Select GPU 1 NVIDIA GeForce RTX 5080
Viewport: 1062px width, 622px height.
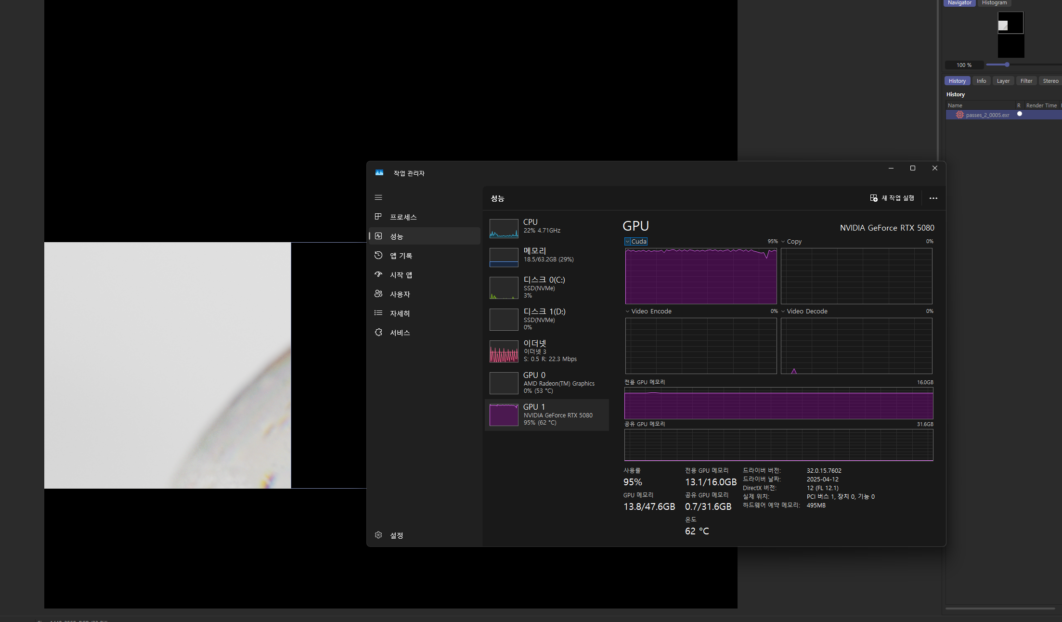click(547, 415)
